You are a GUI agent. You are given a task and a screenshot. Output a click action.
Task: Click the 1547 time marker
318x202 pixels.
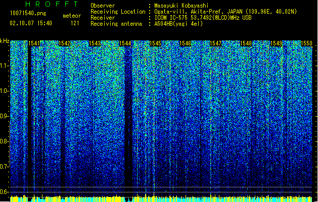point(215,43)
